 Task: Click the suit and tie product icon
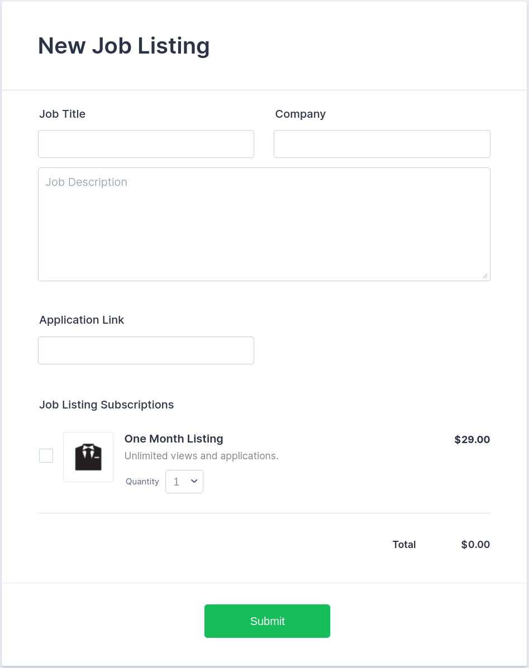(x=88, y=457)
